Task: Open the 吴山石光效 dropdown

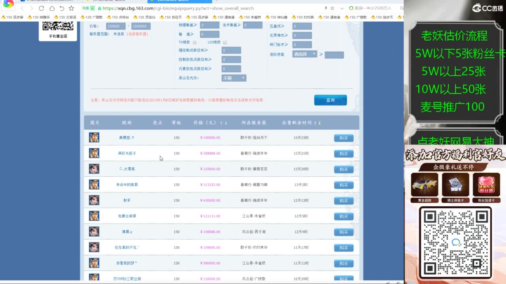Action: 234,78
